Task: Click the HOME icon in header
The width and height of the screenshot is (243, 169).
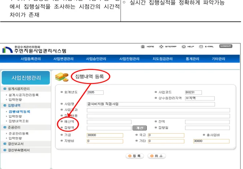Action: tap(143, 47)
